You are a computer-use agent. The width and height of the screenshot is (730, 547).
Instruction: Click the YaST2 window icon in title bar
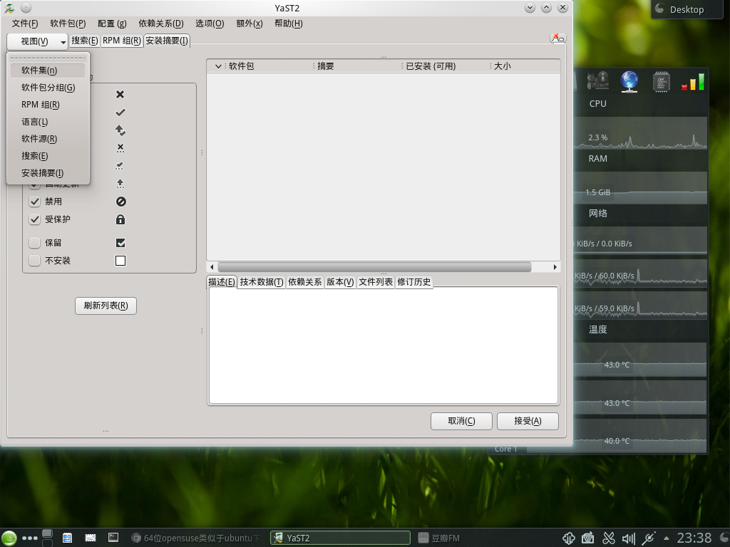[x=9, y=7]
